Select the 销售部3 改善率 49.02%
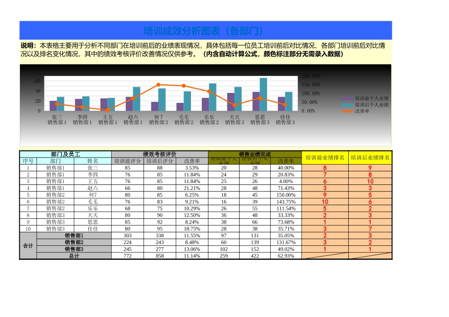 coord(286,249)
